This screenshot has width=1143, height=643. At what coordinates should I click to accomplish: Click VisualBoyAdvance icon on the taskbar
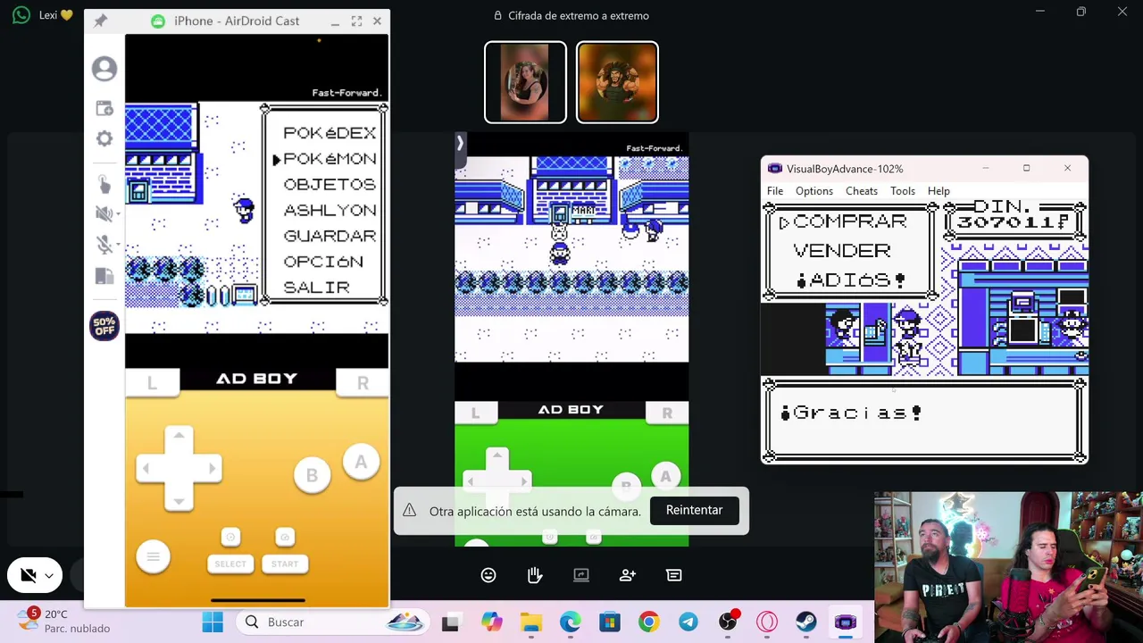point(846,622)
